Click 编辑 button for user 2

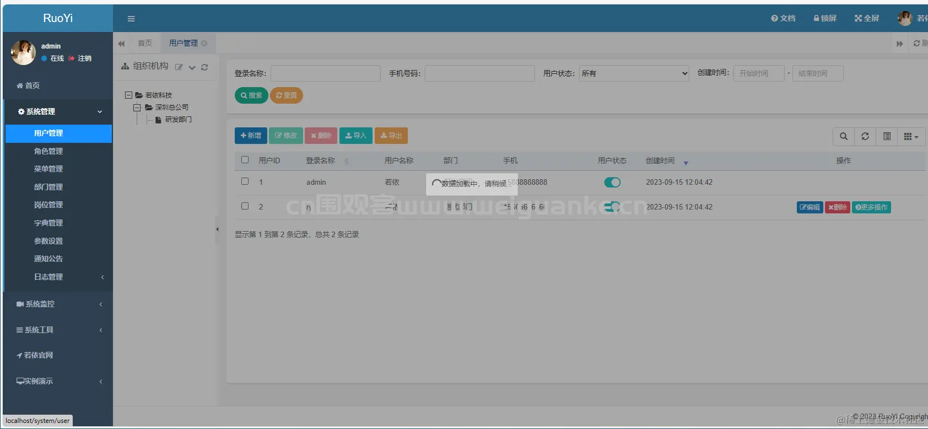(x=810, y=207)
